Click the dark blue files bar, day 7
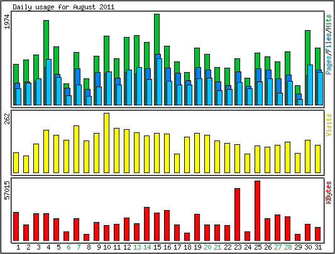Image resolution: width=335 pixels, height=254 pixels. click(77, 77)
